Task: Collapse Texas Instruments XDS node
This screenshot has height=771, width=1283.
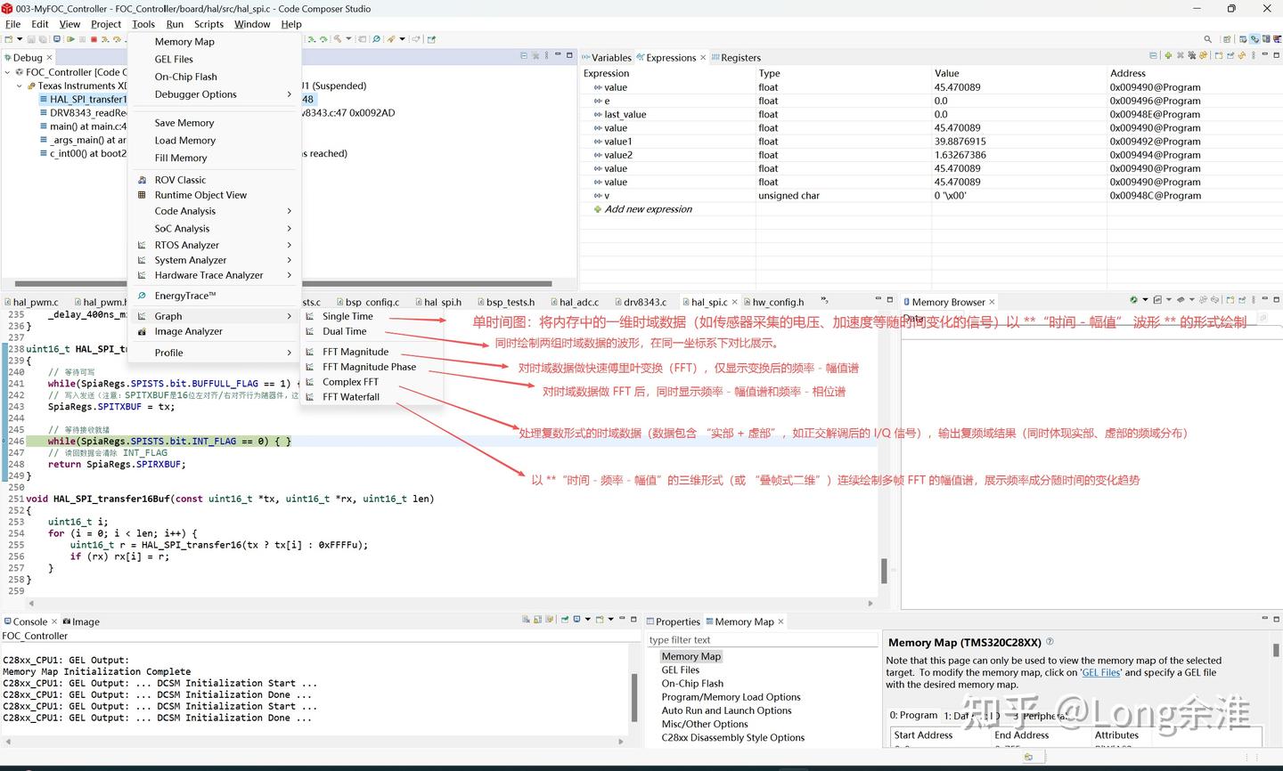Action: [x=20, y=86]
